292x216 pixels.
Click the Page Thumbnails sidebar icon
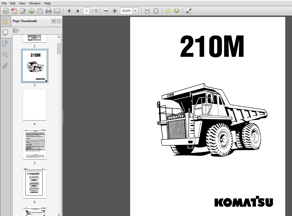pos(5,32)
